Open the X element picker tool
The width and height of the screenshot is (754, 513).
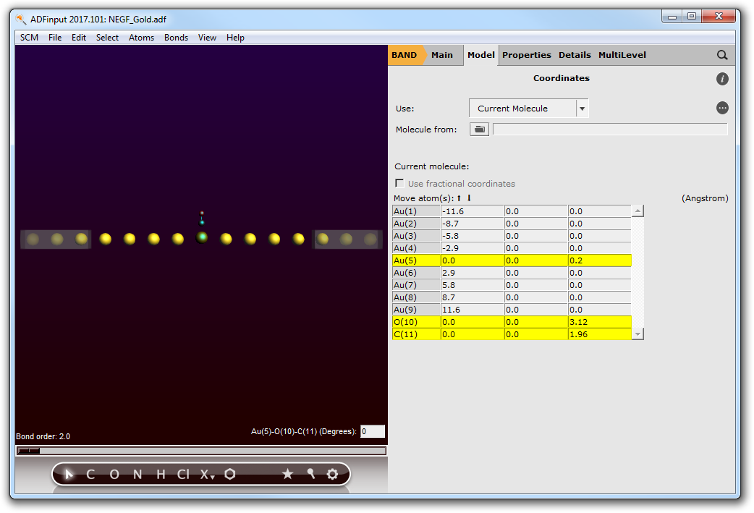(207, 475)
